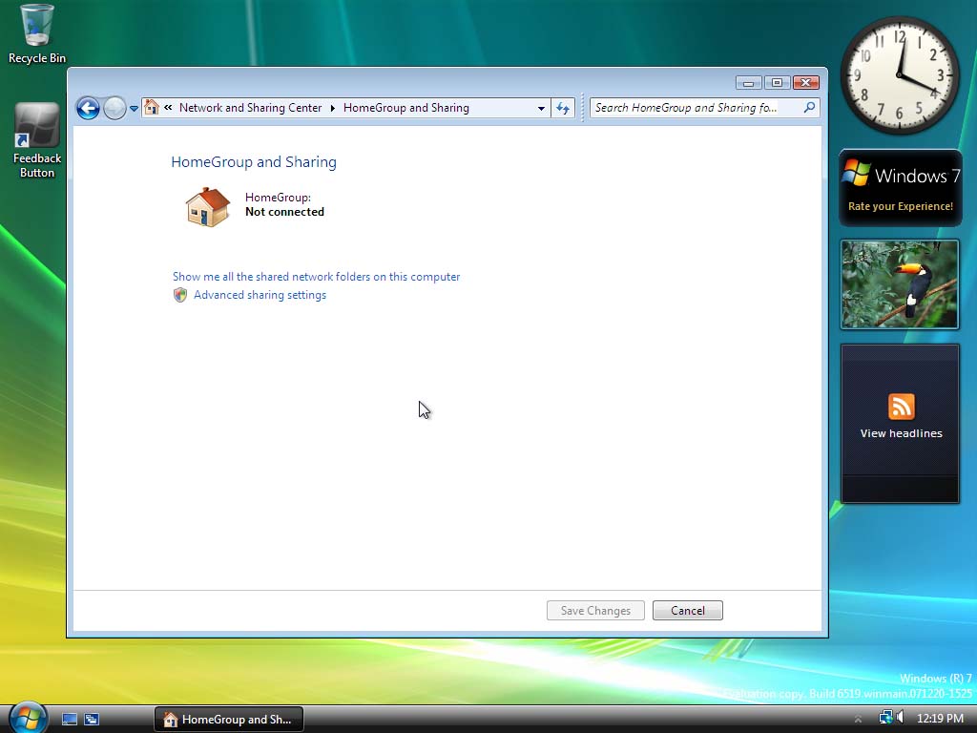Expand the breadcrumb arrow after Network and Sharing Center
This screenshot has width=977, height=733.
(333, 108)
